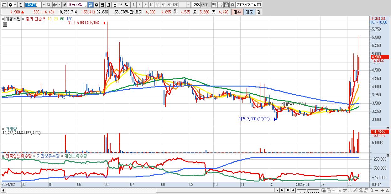Click the 5-day moving average legend
Image resolution: width=391 pixels, height=194 pixels.
click(x=44, y=19)
